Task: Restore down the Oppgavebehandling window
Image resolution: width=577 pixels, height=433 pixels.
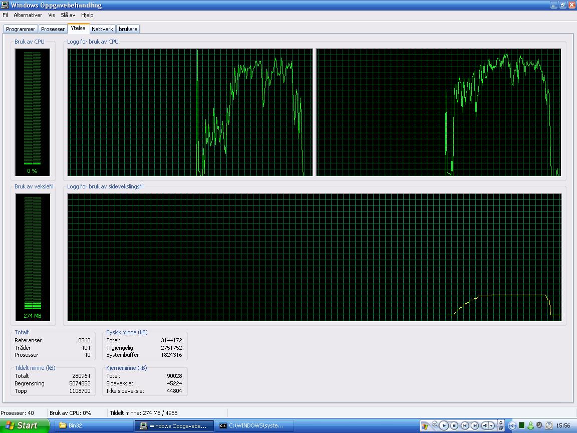Action: (563, 5)
